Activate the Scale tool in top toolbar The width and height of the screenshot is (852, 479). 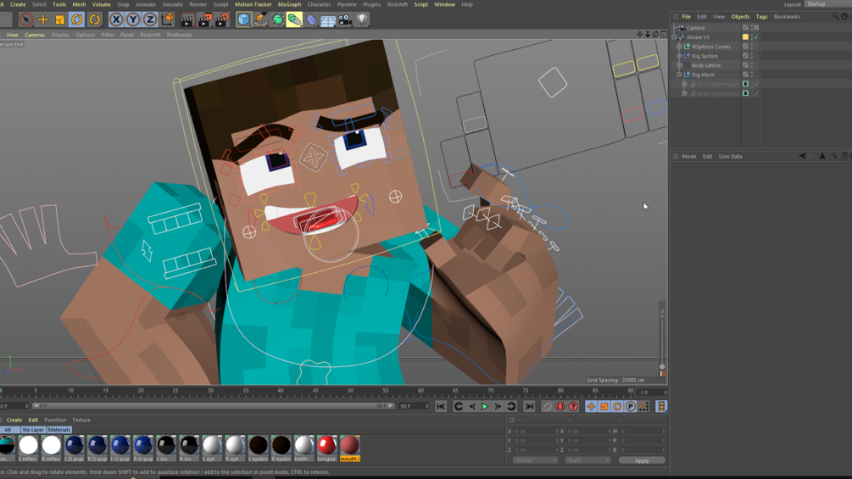pyautogui.click(x=60, y=20)
